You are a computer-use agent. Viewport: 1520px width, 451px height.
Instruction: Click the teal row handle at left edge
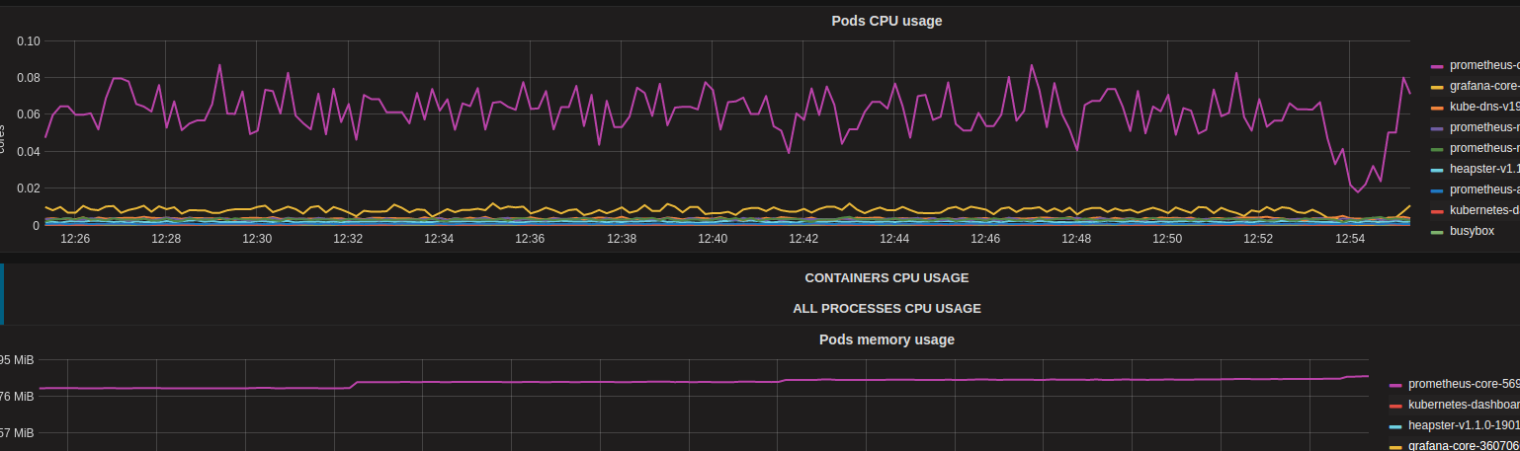tap(2, 293)
